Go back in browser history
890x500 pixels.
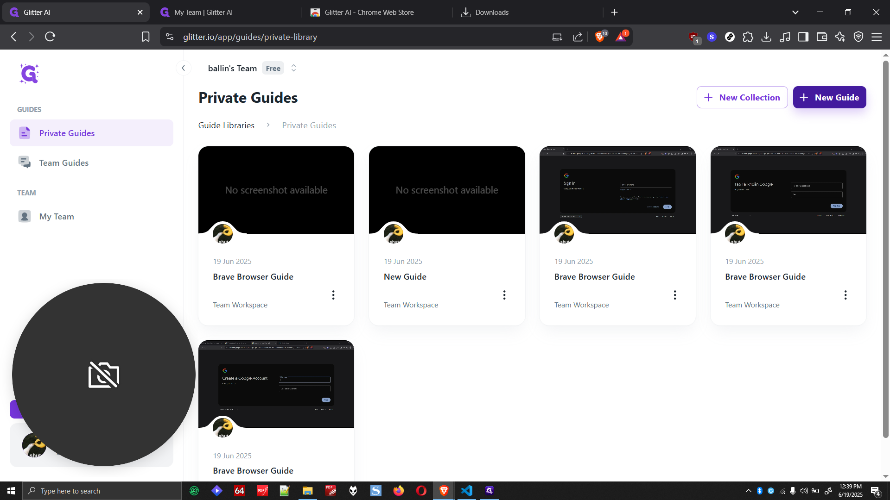pos(14,37)
